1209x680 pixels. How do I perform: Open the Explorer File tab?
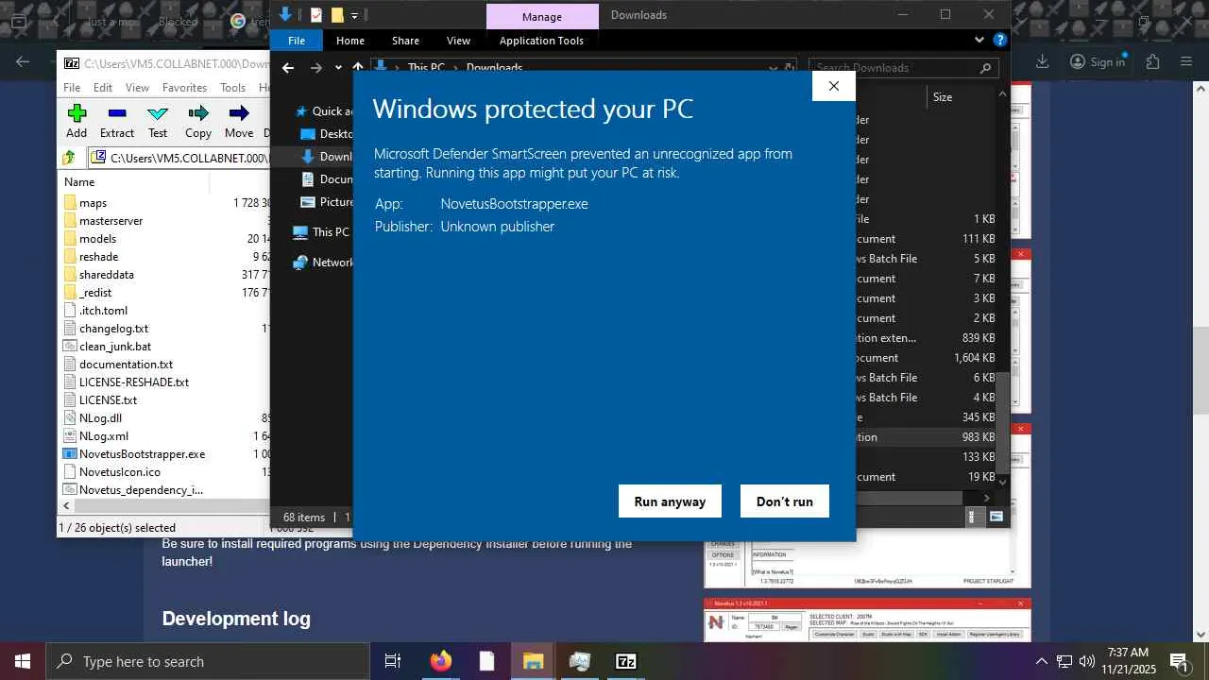[x=297, y=41]
